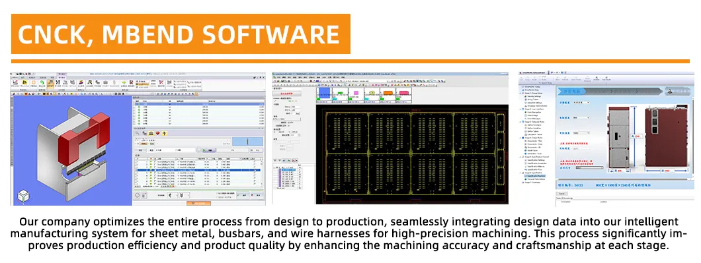Click the Cancel button below the DriveWorks form
701x263 pixels.
[562, 194]
